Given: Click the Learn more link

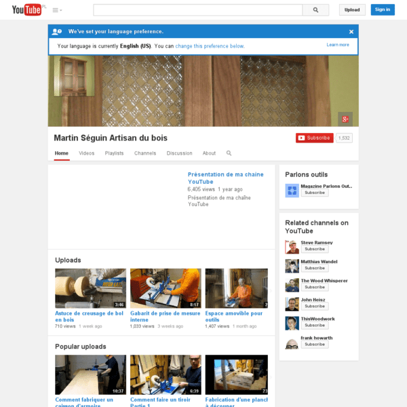Looking at the screenshot, I should coord(338,45).
